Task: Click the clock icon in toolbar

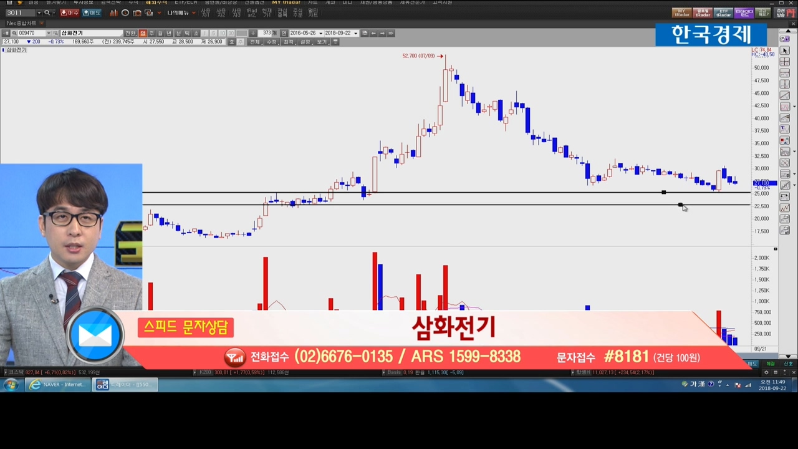Action: pos(125,12)
